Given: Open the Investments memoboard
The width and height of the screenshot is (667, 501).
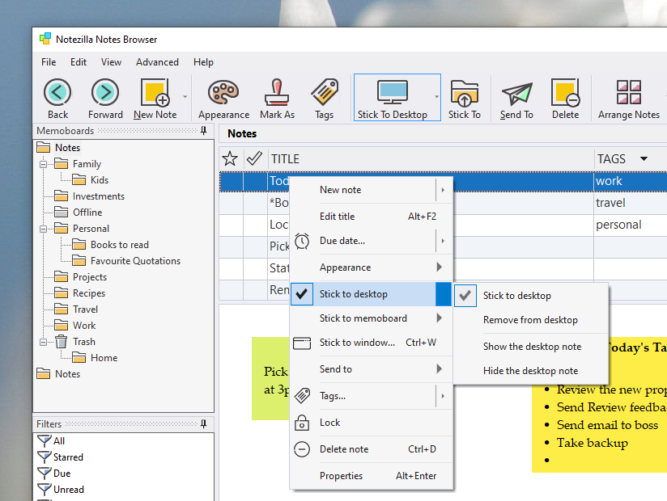Looking at the screenshot, I should point(90,196).
